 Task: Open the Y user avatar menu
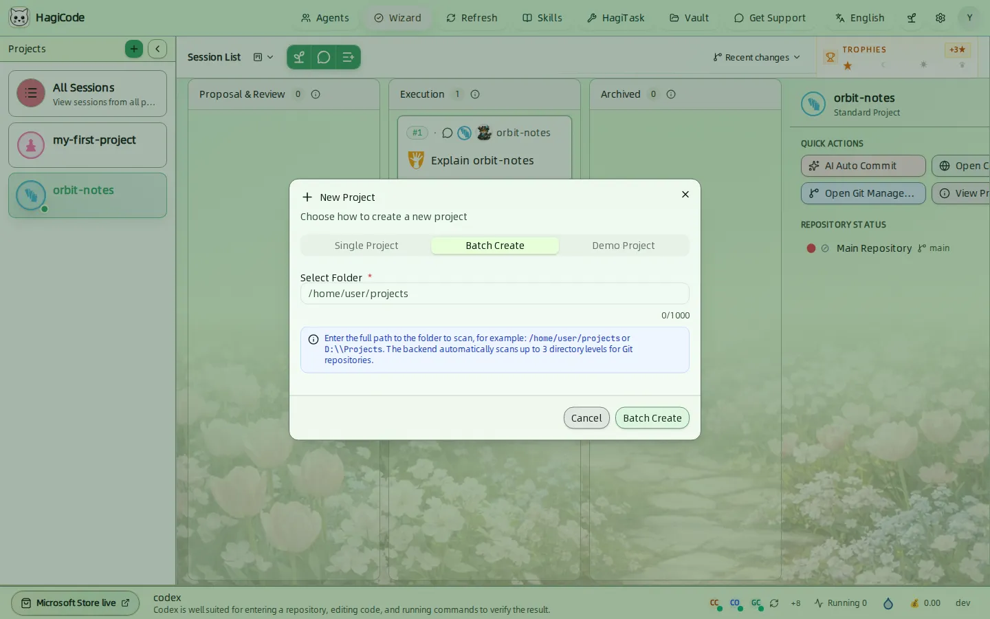969,18
